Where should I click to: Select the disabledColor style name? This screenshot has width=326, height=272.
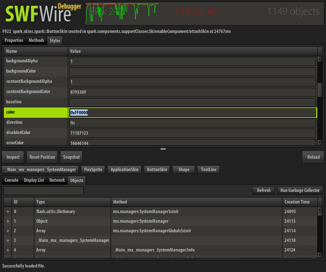tap(18, 132)
